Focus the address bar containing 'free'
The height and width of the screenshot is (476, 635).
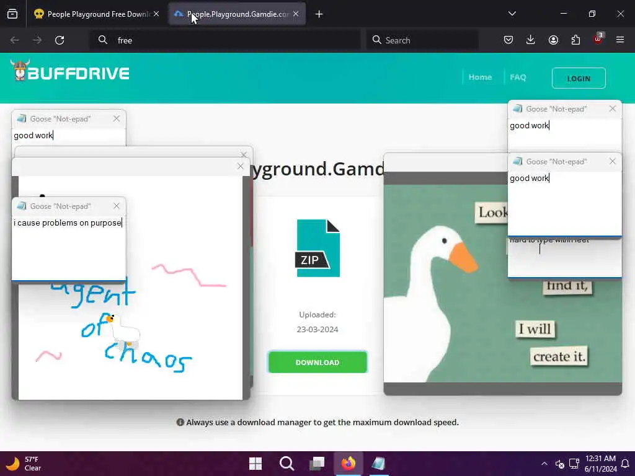click(x=224, y=40)
